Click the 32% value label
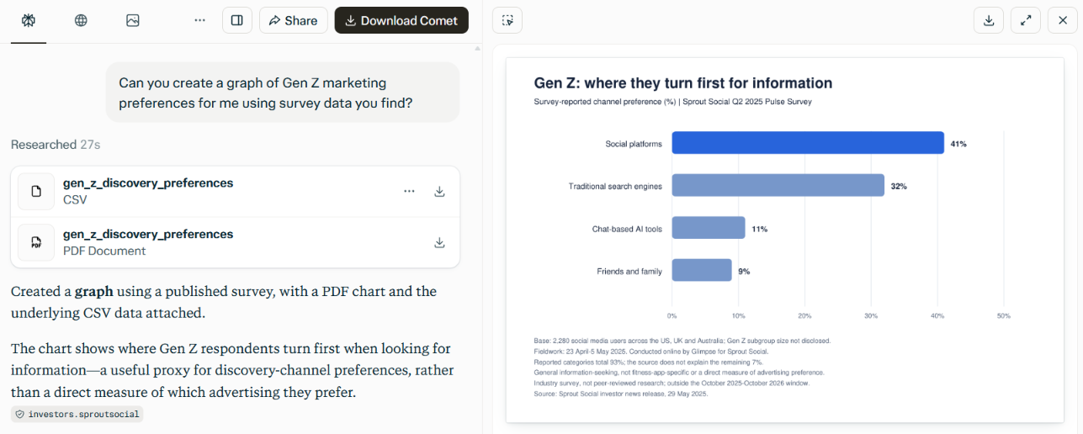Screen dimensions: 1083x434 (899, 186)
